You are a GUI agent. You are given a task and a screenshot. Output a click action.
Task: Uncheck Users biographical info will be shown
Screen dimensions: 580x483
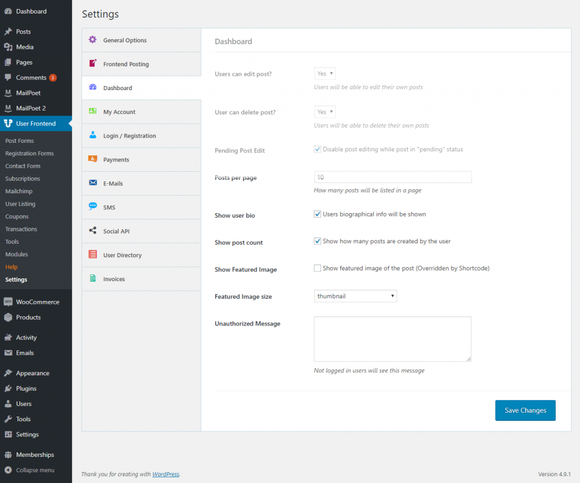(318, 214)
